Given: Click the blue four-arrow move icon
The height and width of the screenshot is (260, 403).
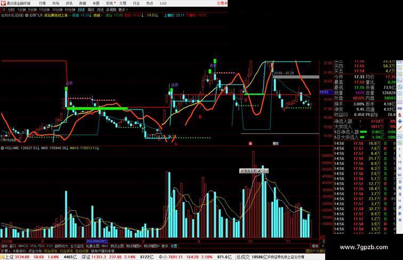Looking at the screenshot, I should coord(400,121).
